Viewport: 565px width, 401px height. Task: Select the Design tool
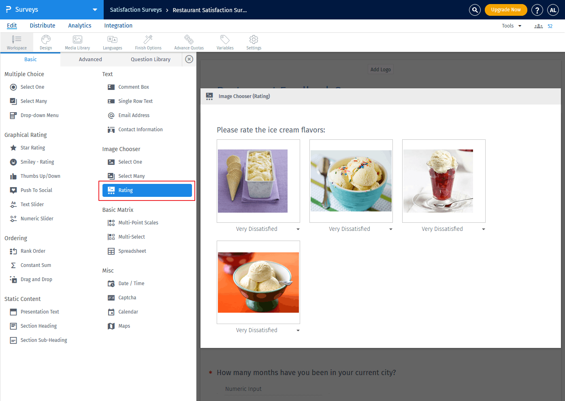[x=46, y=42]
